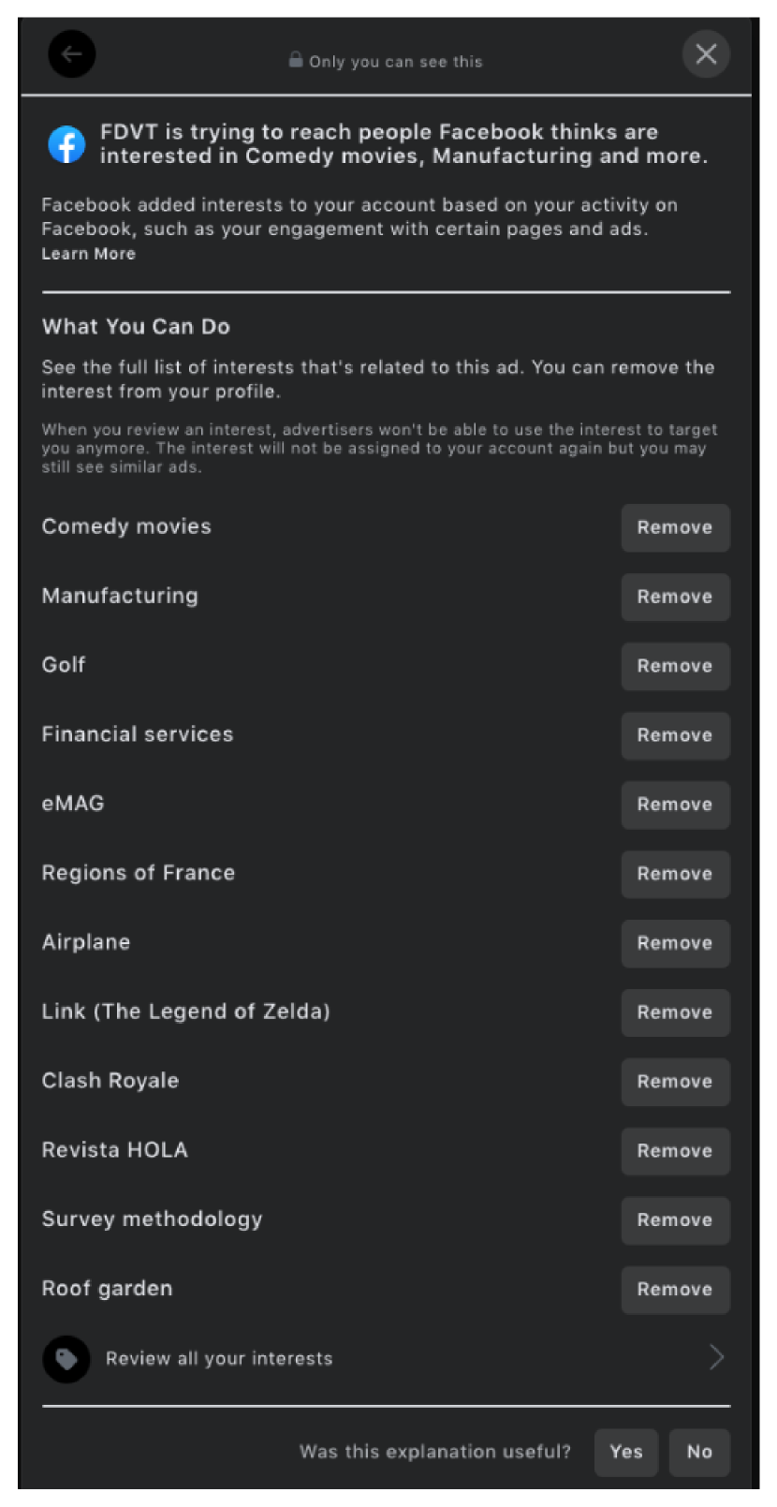
Task: Click the lock privacy icon
Action: [x=296, y=60]
